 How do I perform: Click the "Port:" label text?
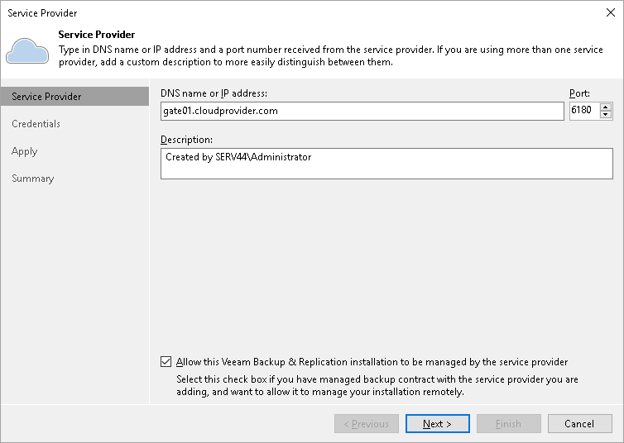[x=580, y=93]
